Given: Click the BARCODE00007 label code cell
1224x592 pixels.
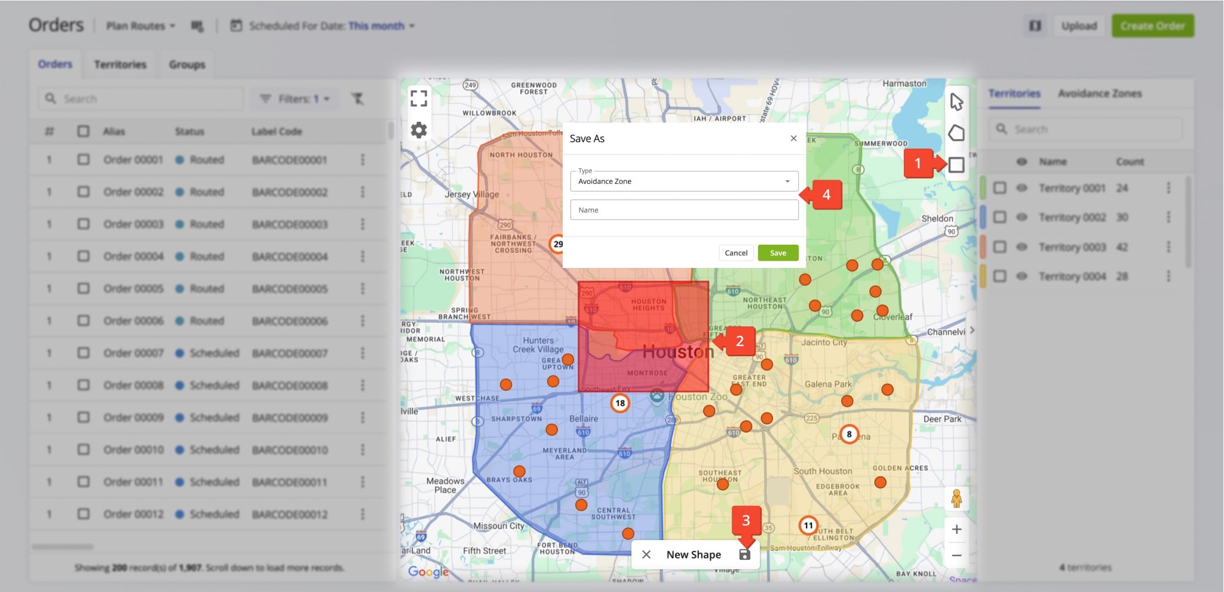Looking at the screenshot, I should tap(290, 353).
